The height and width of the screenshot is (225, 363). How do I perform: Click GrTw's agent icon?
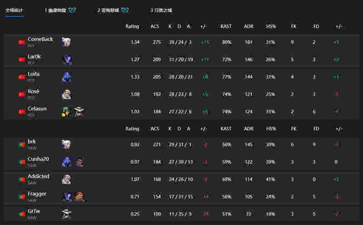67,214
